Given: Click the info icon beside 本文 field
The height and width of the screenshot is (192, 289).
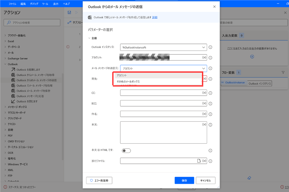Looking at the screenshot, I should tap(210, 125).
